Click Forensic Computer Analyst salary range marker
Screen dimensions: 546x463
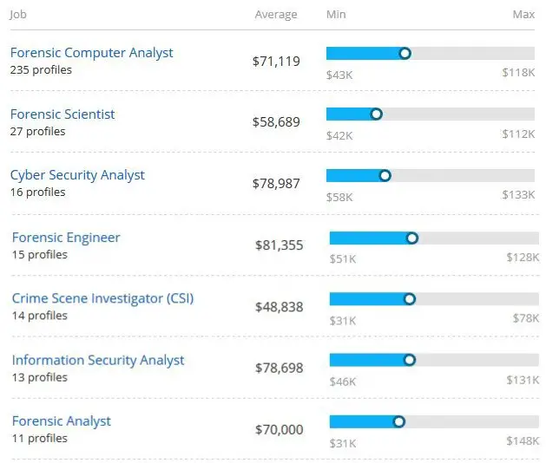click(x=405, y=53)
